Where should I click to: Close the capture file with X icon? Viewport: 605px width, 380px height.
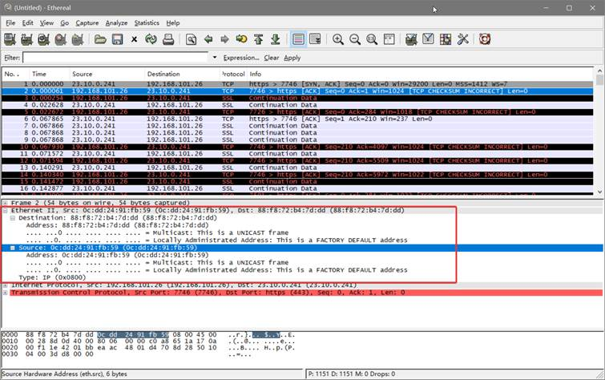tap(134, 39)
